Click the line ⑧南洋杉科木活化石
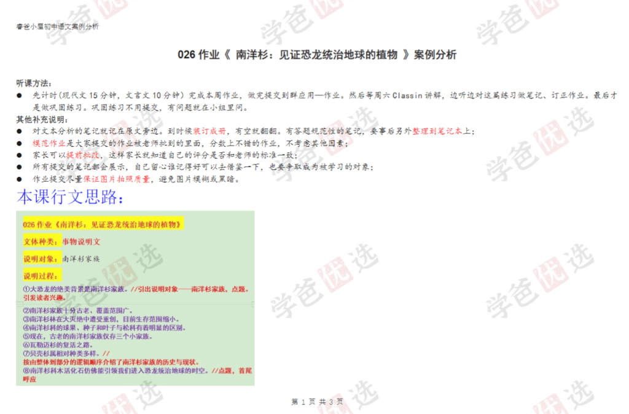The image size is (629, 414). tap(137, 370)
